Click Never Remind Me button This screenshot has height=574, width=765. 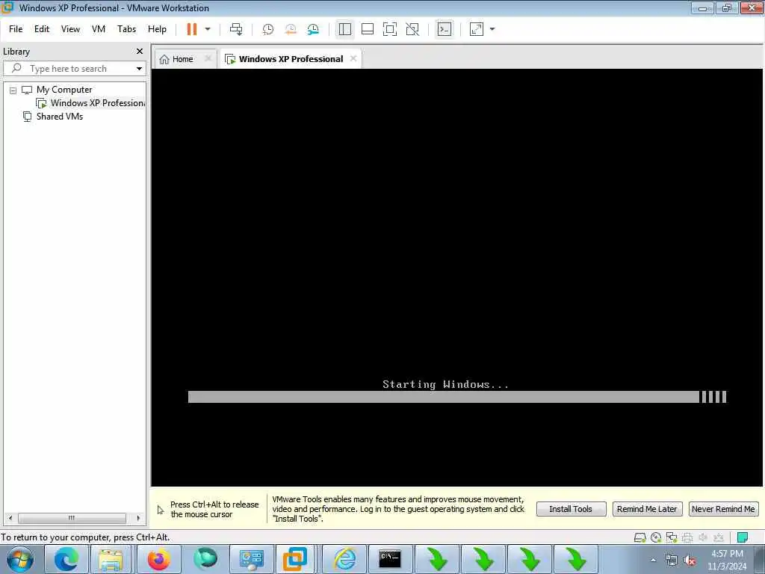click(x=723, y=509)
